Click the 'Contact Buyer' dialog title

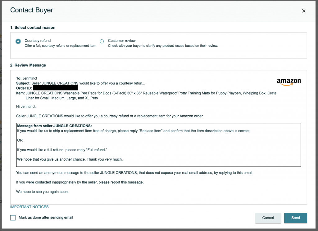coord(32,10)
